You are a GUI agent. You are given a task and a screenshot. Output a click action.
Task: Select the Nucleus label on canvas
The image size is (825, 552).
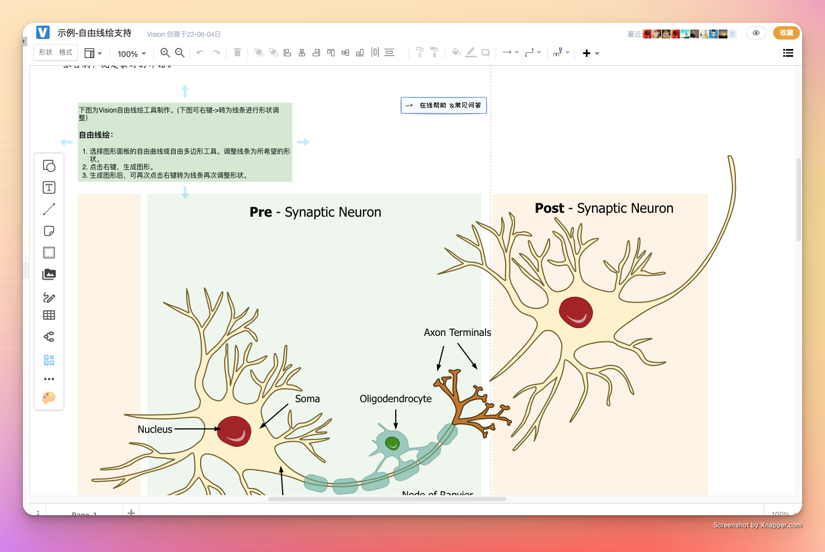coord(155,429)
